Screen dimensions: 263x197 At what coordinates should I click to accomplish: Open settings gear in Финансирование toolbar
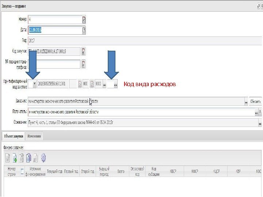(43, 158)
